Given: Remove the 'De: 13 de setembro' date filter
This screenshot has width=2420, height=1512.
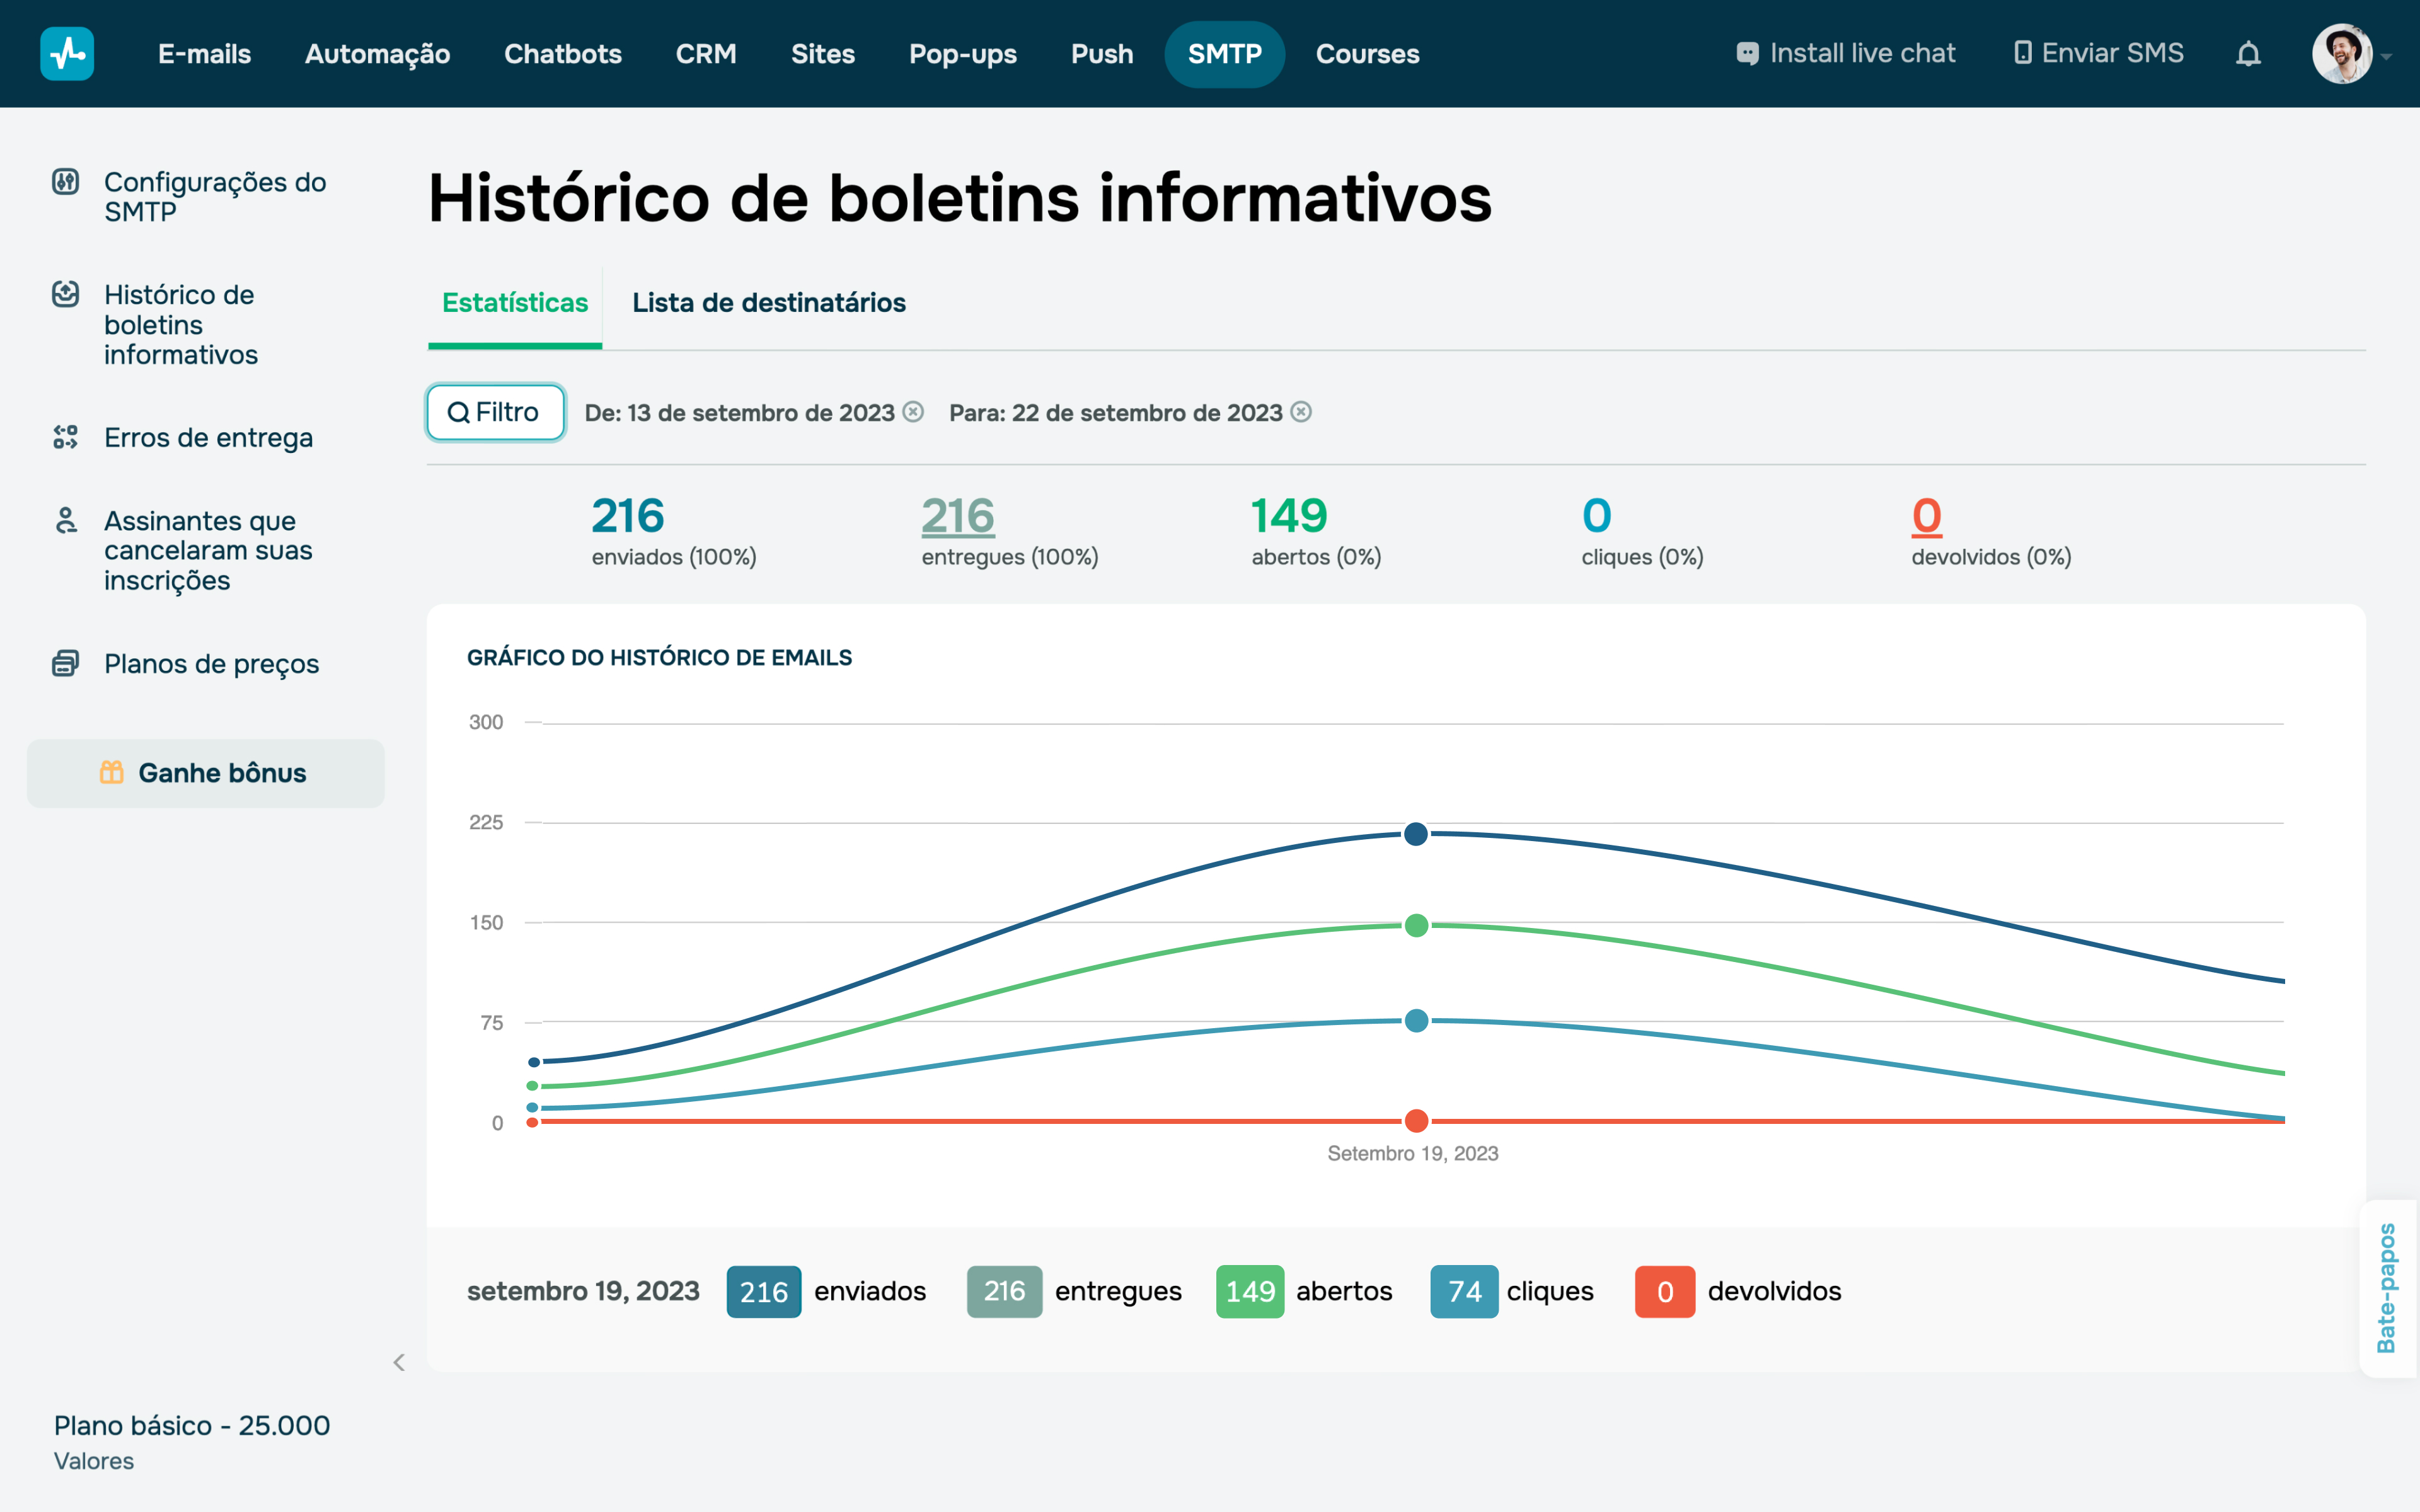Looking at the screenshot, I should coord(913,412).
